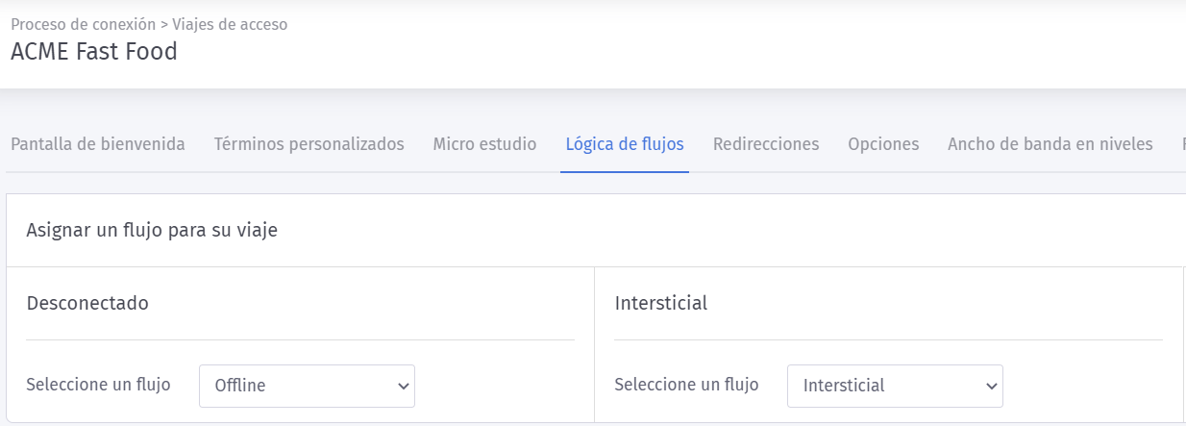
Task: Click the Intersticial section heading
Action: pyautogui.click(x=661, y=303)
